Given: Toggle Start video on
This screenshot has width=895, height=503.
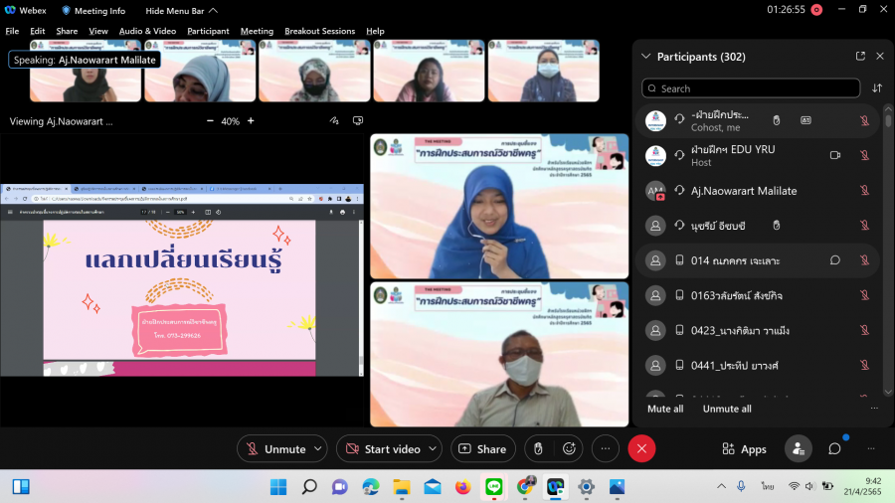Looking at the screenshot, I should 383,449.
